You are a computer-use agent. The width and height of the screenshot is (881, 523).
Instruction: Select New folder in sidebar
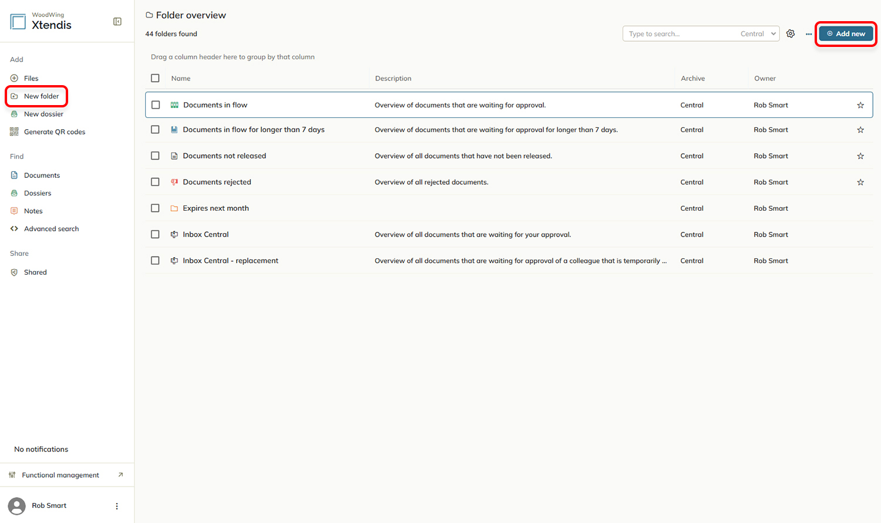click(x=35, y=96)
